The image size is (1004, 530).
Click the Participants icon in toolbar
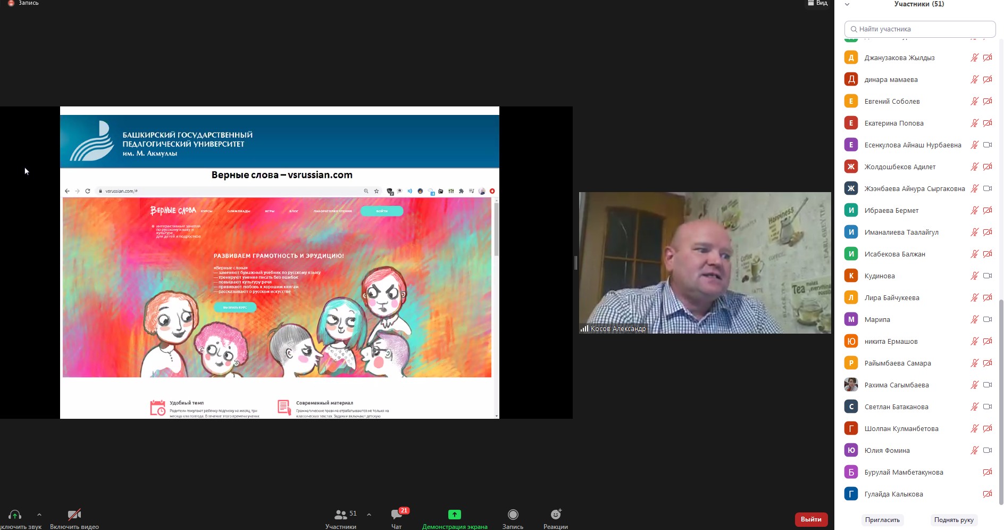tap(340, 515)
